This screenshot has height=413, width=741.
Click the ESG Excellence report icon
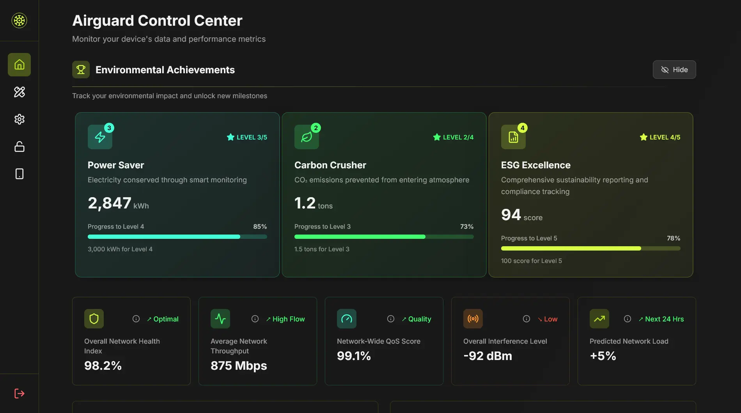513,137
